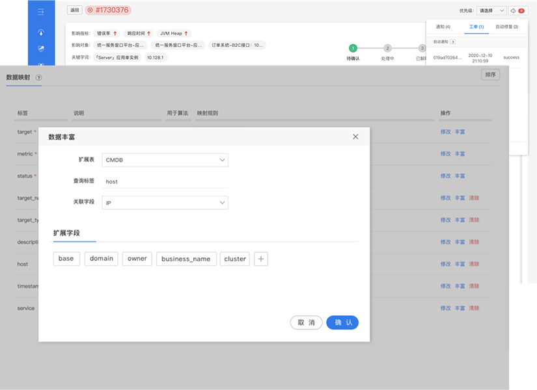Click the 说明 column header
Viewport: 537px width, 390px height.
(79, 113)
